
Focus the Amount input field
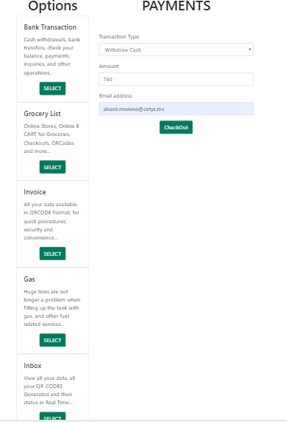click(x=176, y=79)
